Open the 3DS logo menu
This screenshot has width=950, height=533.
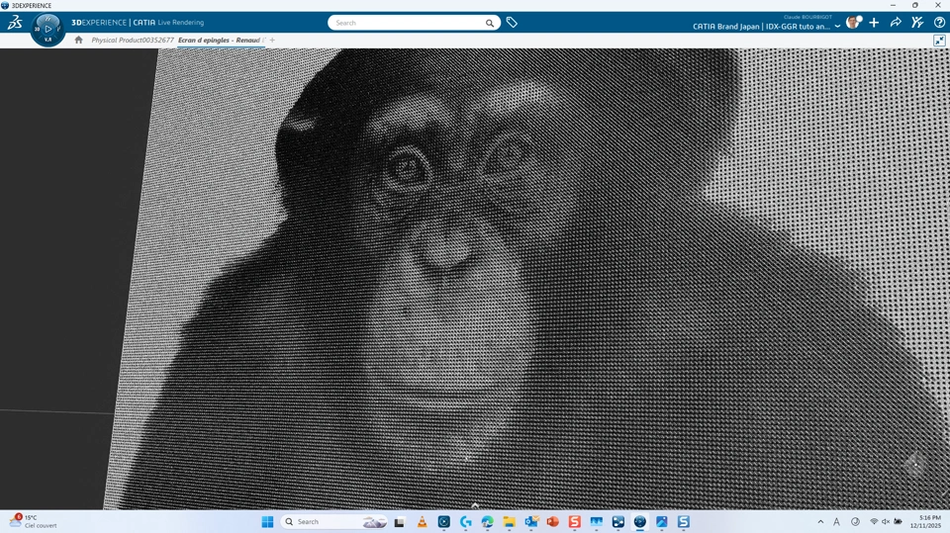point(15,23)
